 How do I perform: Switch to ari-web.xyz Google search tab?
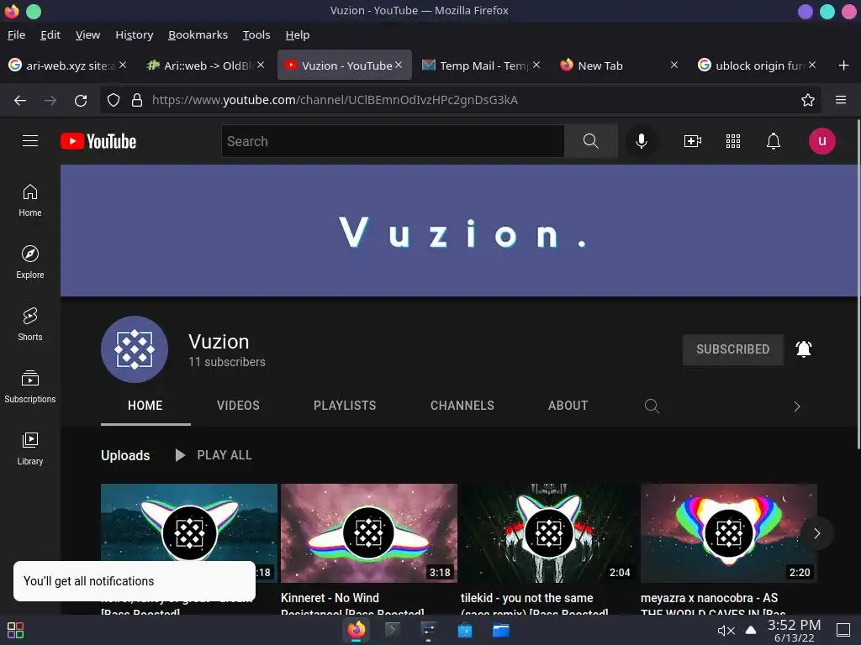66,66
